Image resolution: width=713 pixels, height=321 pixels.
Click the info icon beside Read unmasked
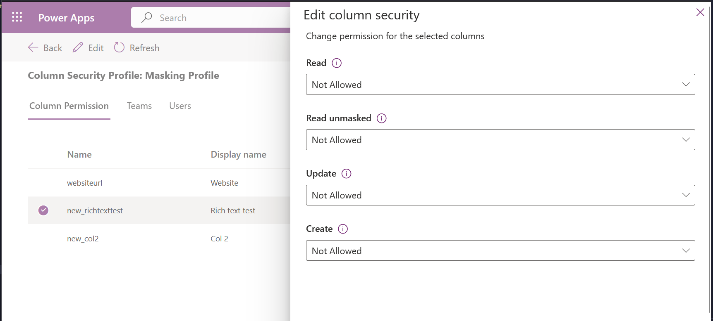coord(381,118)
